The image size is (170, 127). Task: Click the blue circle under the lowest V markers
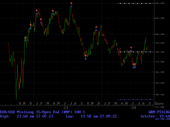click(x=134, y=67)
